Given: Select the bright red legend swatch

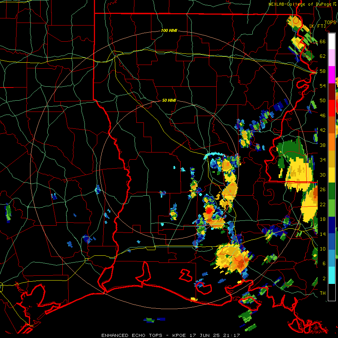Looking at the screenshot, I should point(332,108).
